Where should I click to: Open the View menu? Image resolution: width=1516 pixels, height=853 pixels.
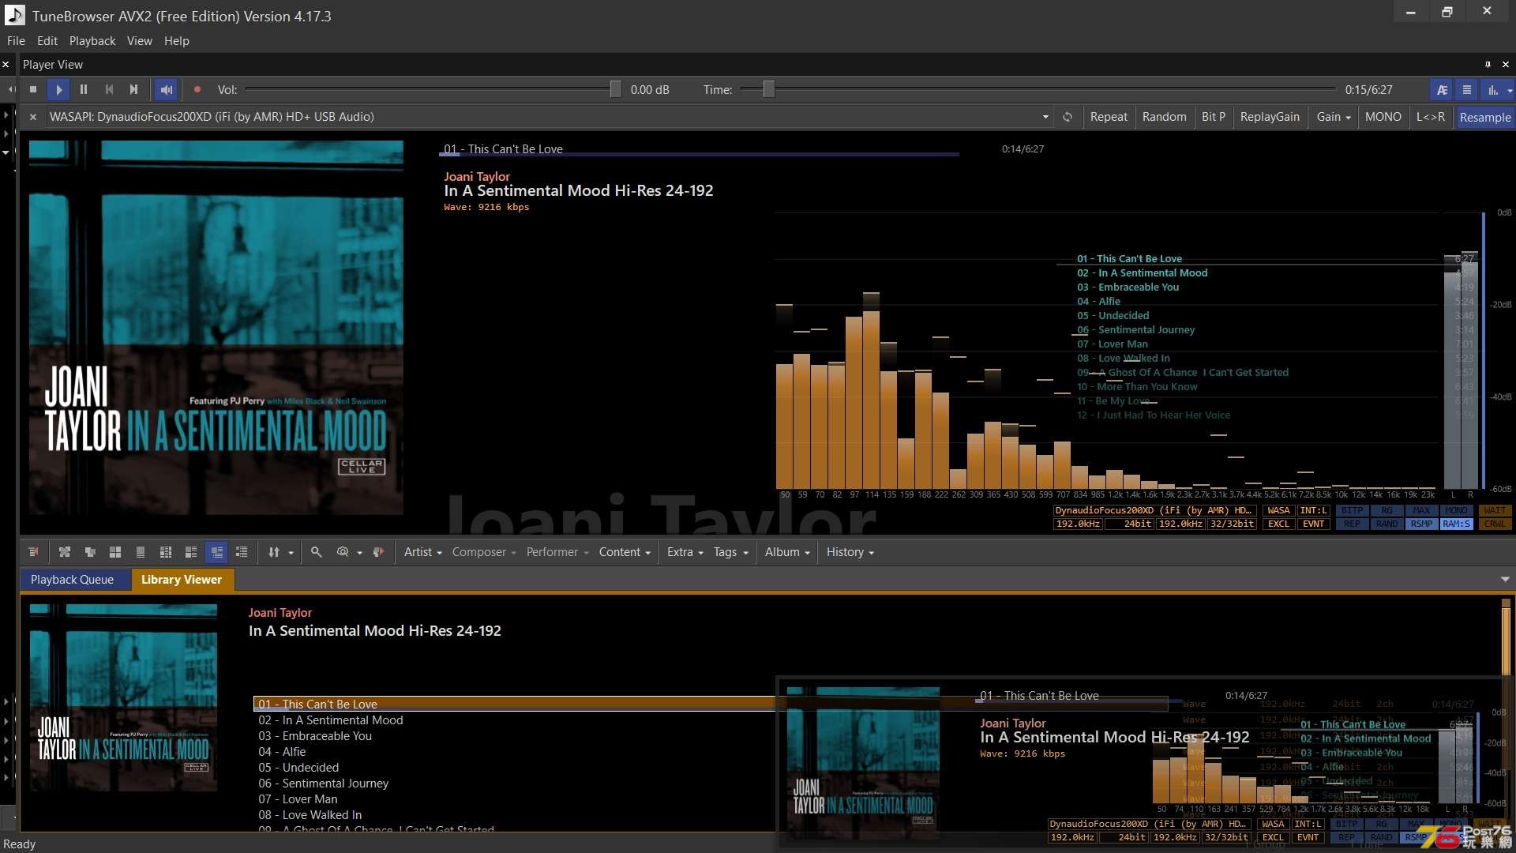pyautogui.click(x=140, y=41)
